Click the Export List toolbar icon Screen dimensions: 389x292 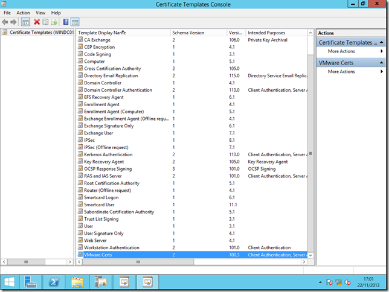click(54, 22)
